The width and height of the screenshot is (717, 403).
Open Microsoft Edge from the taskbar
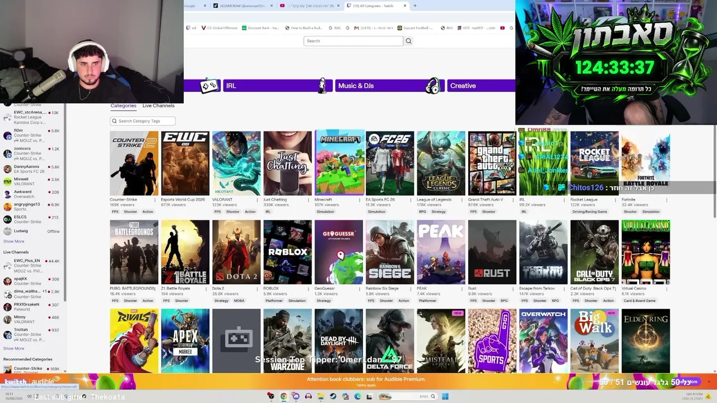[x=357, y=397]
